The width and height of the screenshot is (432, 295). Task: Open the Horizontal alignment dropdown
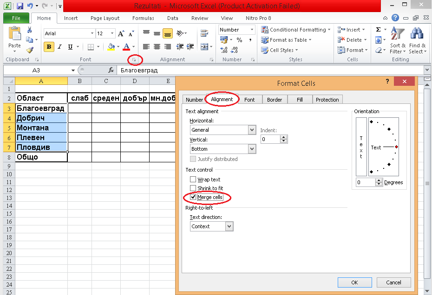pos(252,130)
